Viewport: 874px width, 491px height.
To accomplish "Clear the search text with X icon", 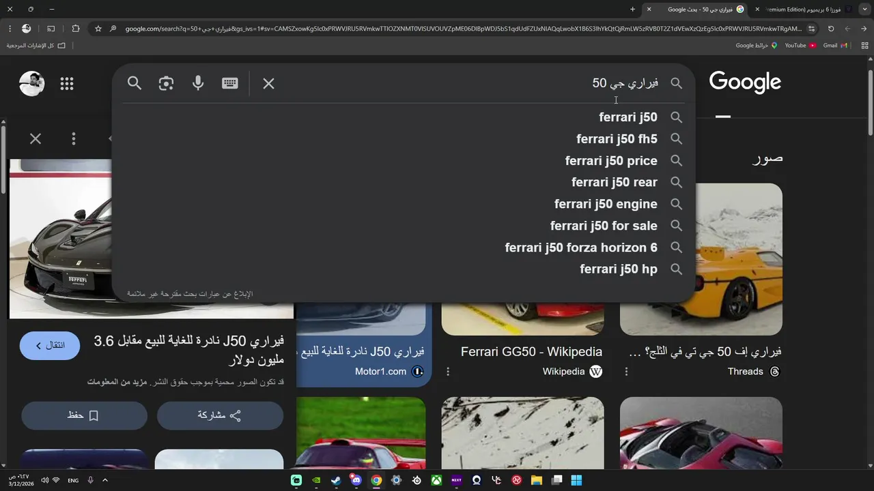I will pos(268,83).
